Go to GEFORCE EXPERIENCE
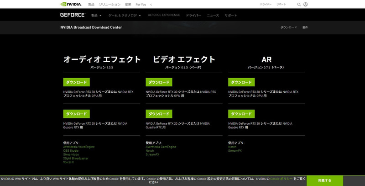Image resolution: width=365 pixels, height=186 pixels. pos(164,15)
